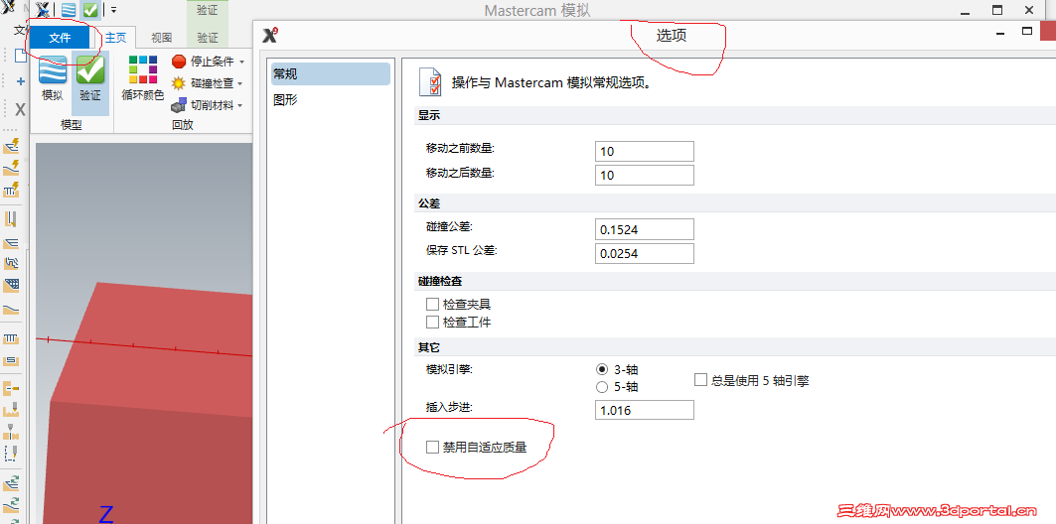Select 常规 in the options list
The width and height of the screenshot is (1056, 524).
click(x=331, y=74)
